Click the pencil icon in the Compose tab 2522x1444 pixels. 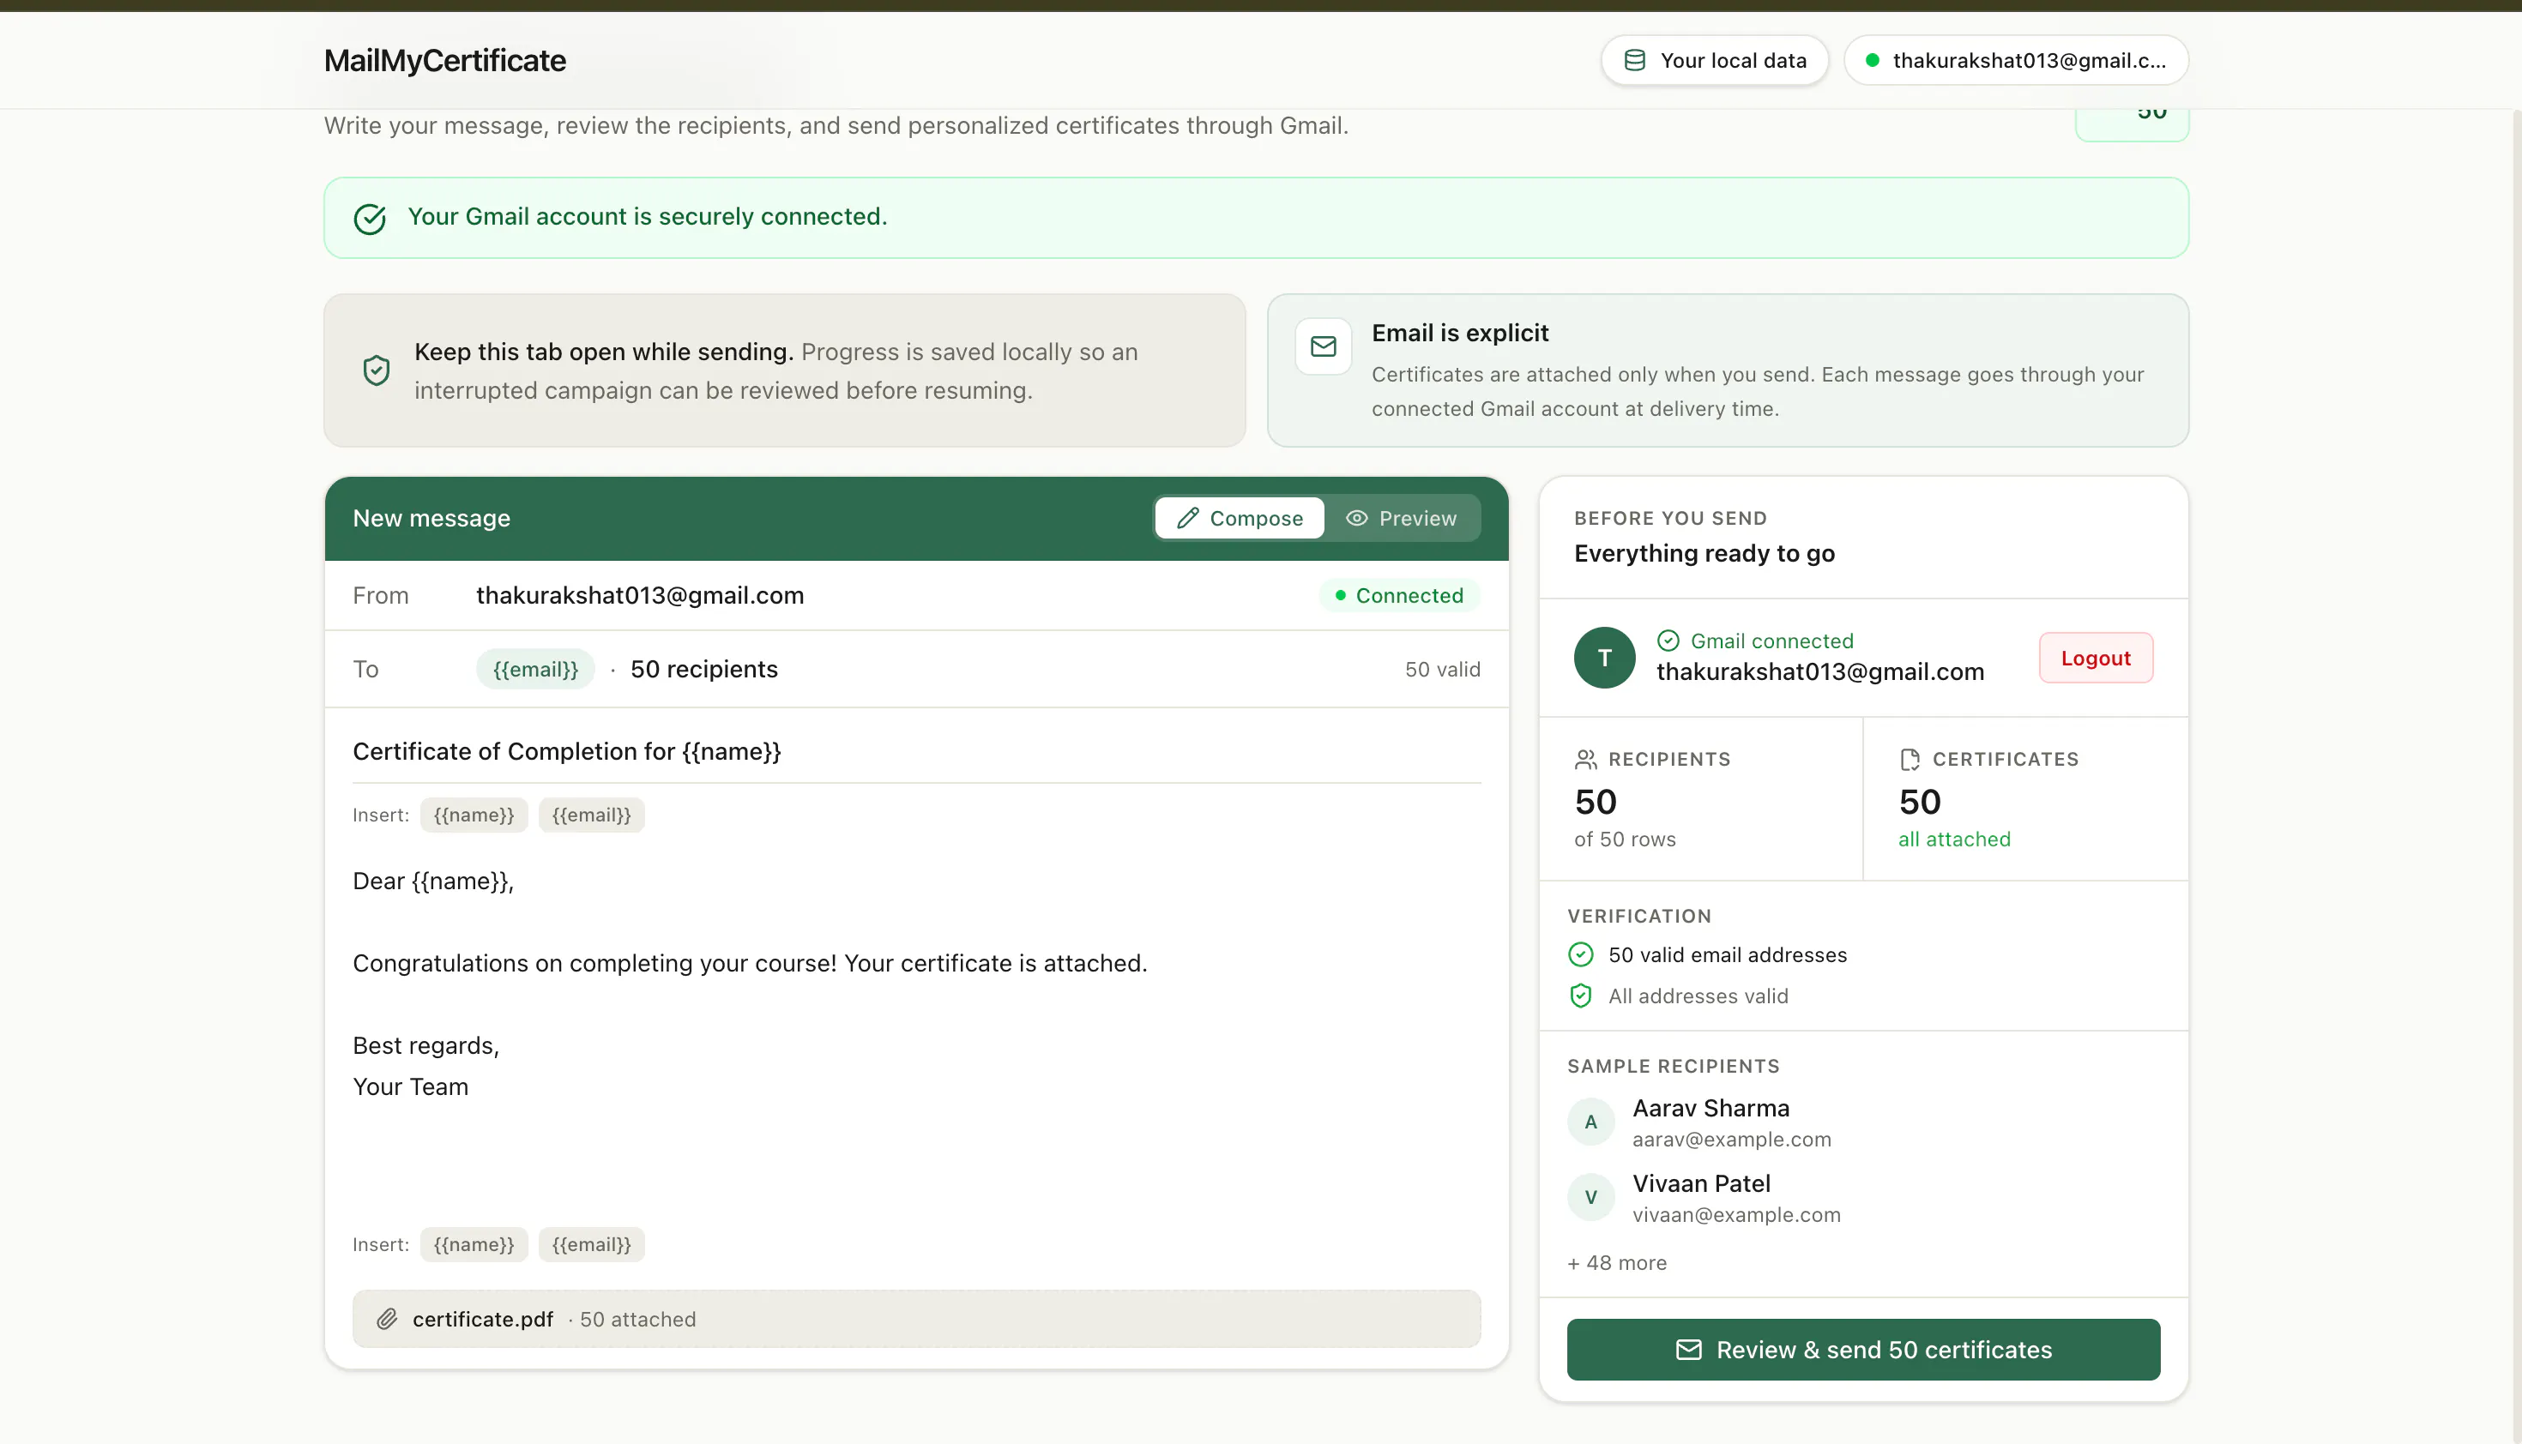[x=1187, y=518]
